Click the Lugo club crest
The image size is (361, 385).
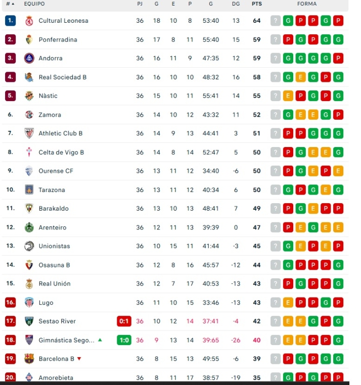[x=29, y=303]
